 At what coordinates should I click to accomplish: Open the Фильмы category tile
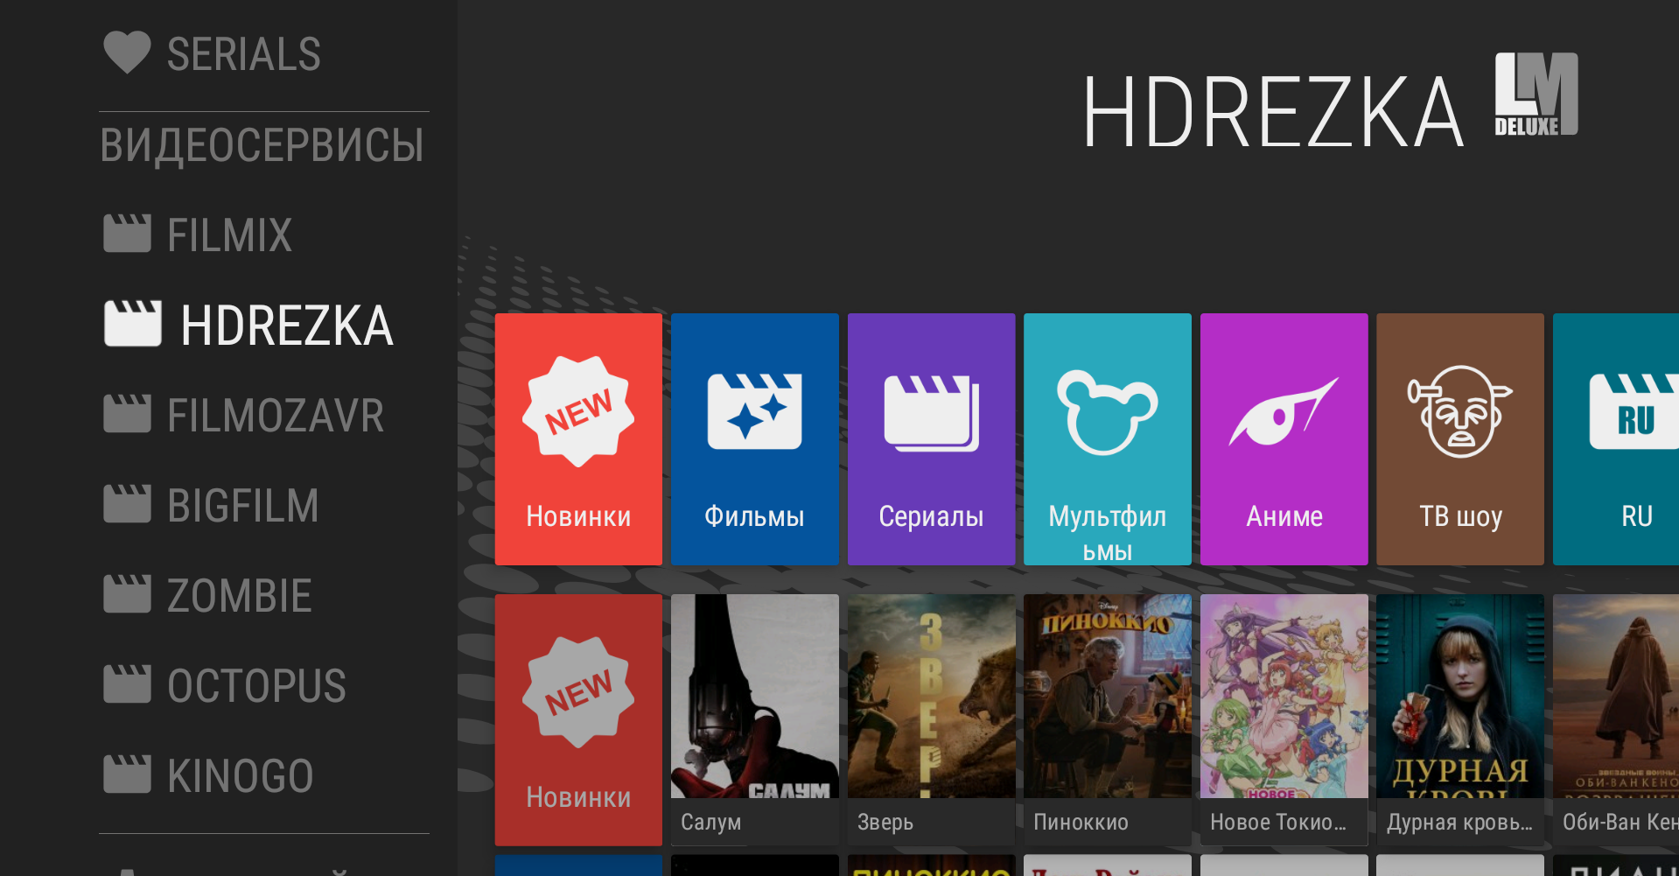pos(754,439)
